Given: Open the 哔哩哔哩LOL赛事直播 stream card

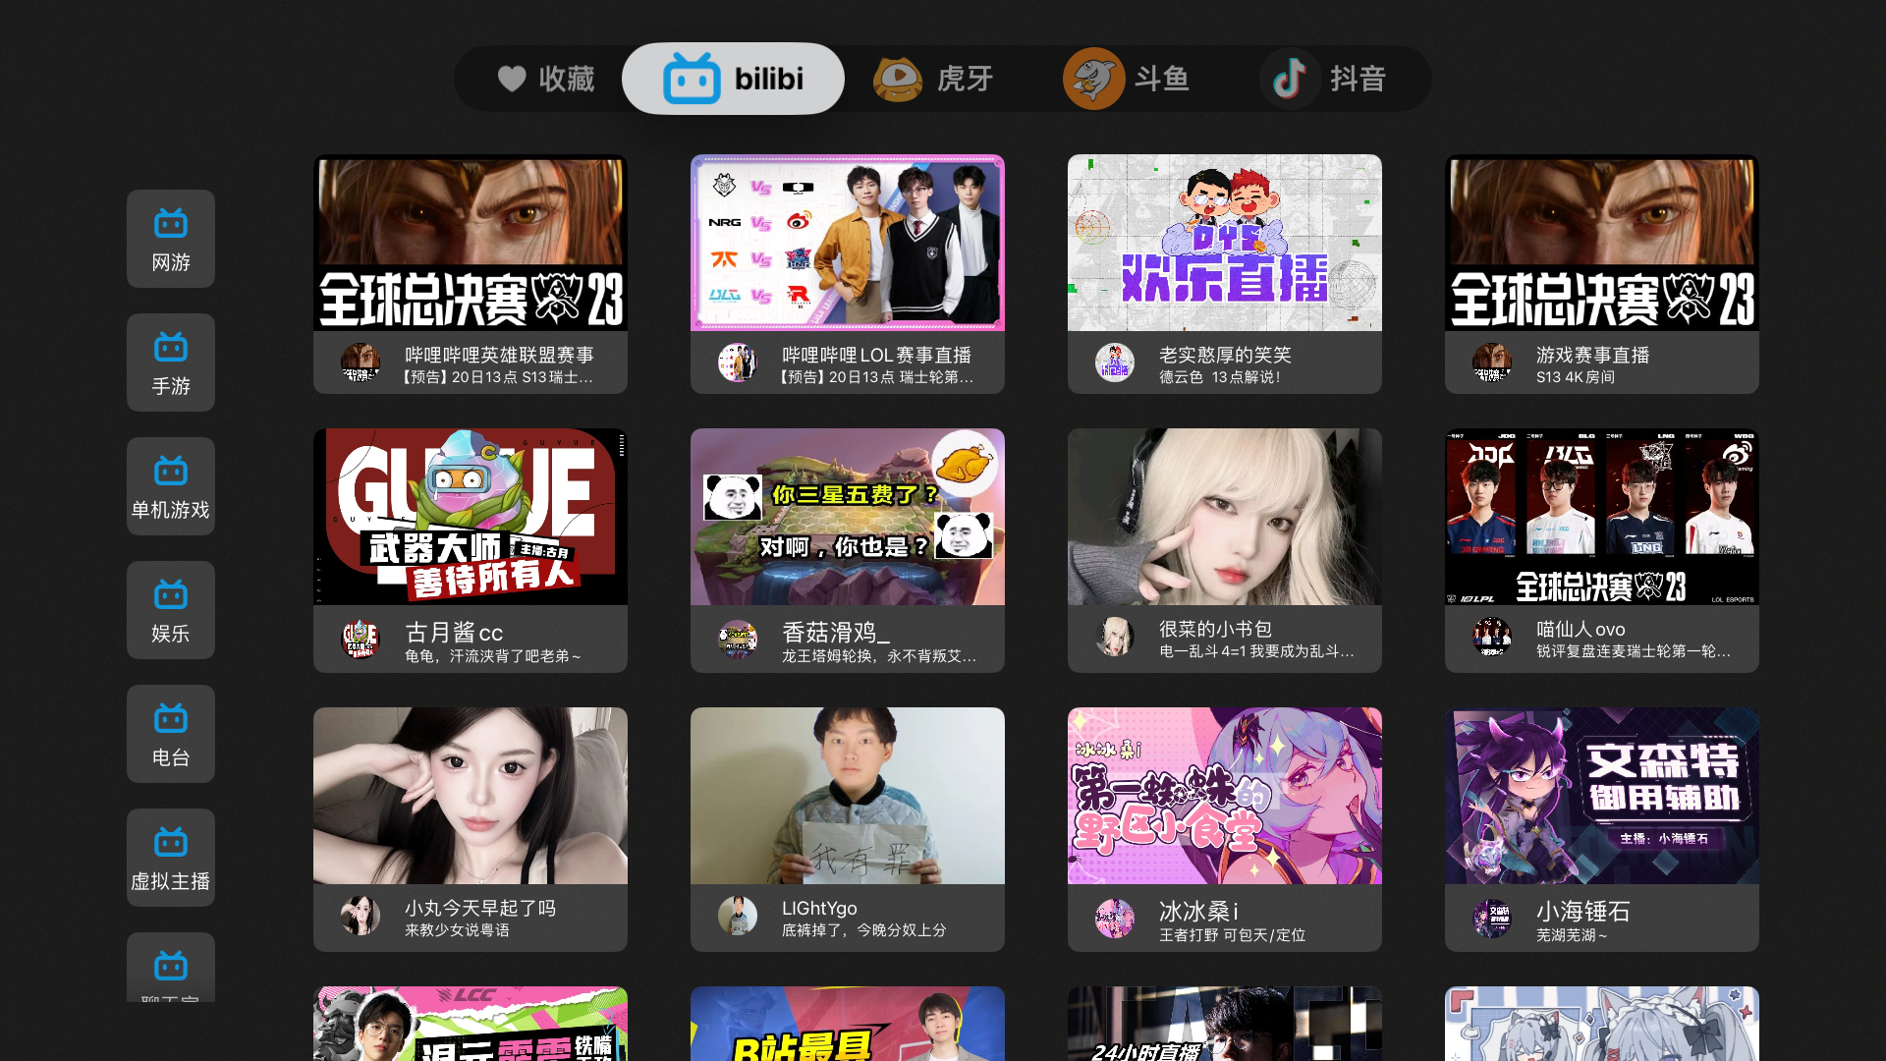Looking at the screenshot, I should tap(848, 274).
